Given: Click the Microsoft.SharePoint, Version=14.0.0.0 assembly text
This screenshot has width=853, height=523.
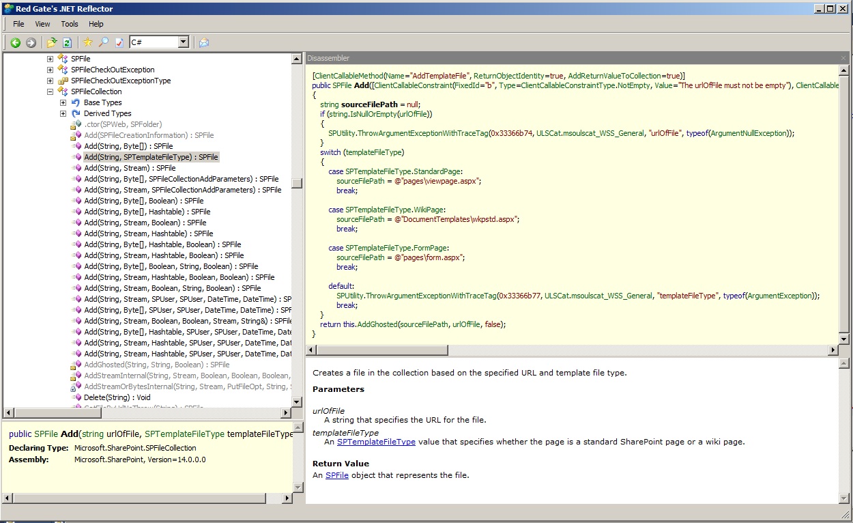Looking at the screenshot, I should [140, 460].
